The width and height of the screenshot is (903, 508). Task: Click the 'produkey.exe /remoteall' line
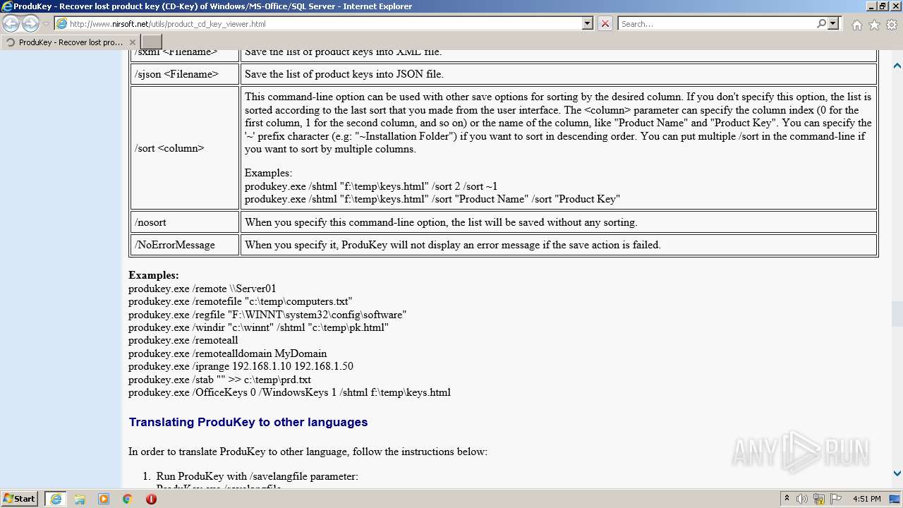[x=183, y=340]
